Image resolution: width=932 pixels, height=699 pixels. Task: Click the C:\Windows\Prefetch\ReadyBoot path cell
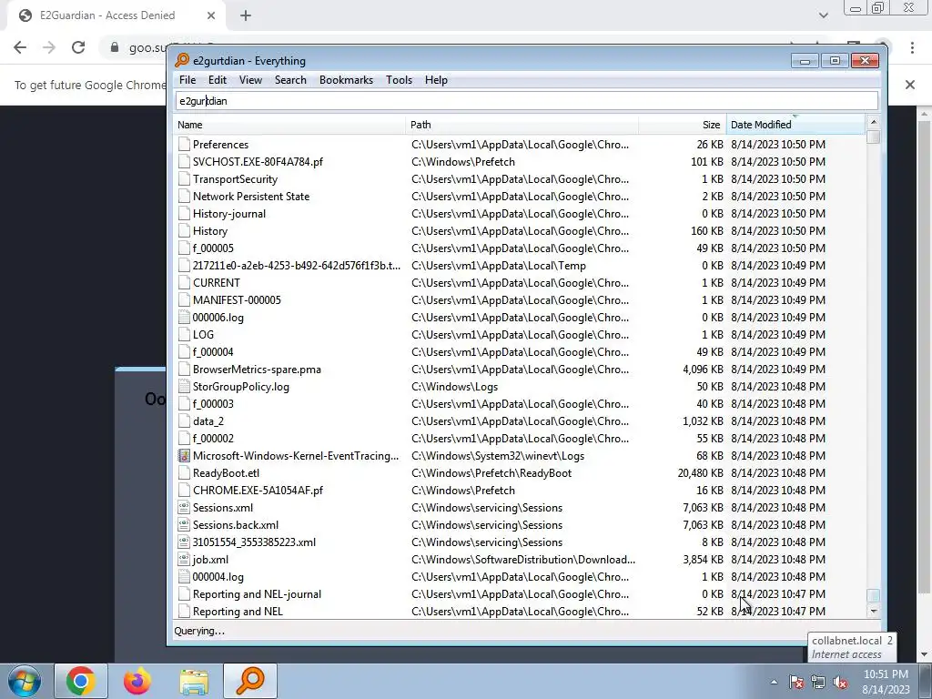point(491,473)
